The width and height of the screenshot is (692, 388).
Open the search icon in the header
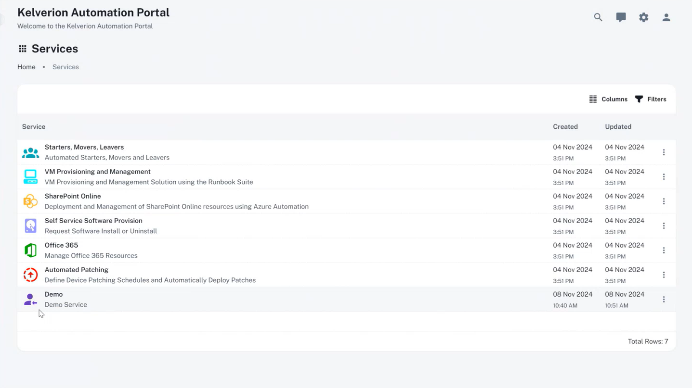[x=598, y=17]
